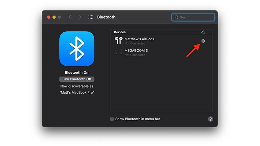Viewport: 260px width, 146px height.
Task: Select Matthew's AirPods in the device list
Action: (161, 41)
